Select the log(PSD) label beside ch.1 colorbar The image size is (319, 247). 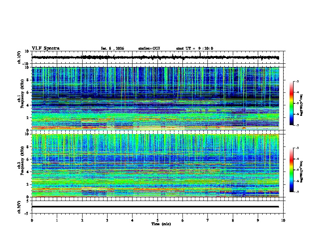(x=302, y=105)
